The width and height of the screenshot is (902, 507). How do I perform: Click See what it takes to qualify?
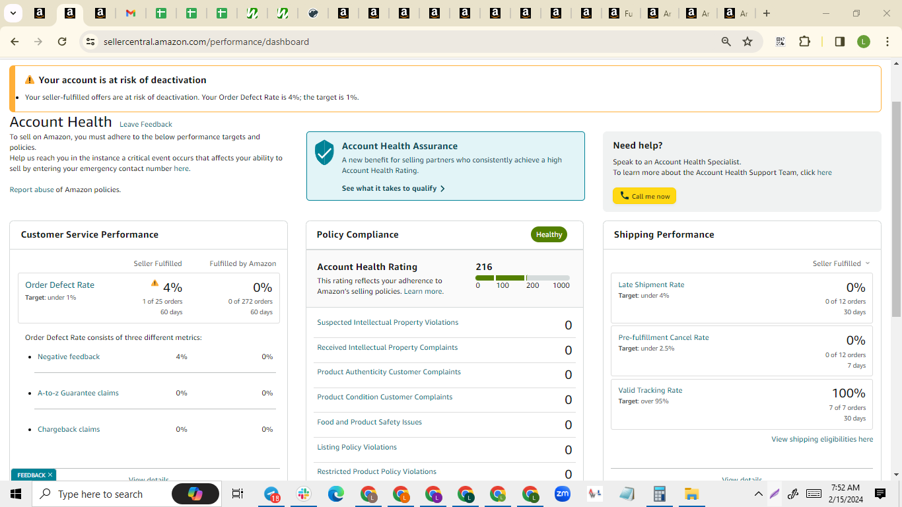[394, 188]
